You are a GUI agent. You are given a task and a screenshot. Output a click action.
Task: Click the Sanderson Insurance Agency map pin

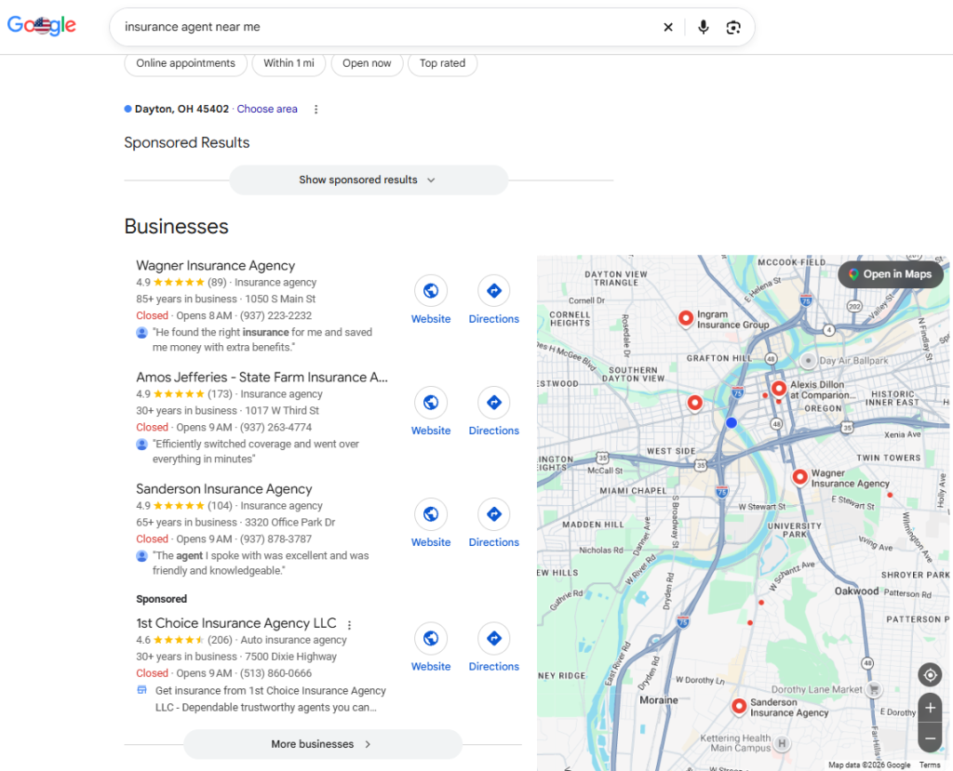point(739,707)
